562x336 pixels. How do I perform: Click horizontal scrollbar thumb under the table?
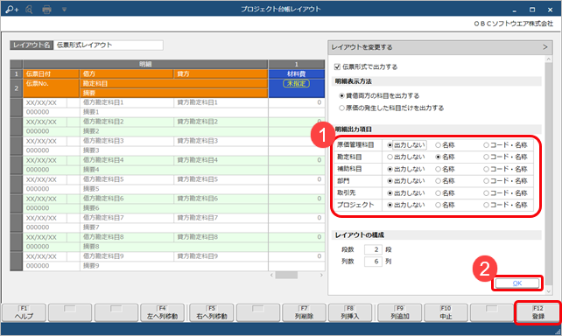[x=286, y=275]
